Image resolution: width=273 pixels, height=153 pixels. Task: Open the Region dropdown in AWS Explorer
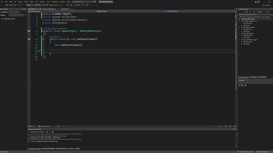[16, 15]
